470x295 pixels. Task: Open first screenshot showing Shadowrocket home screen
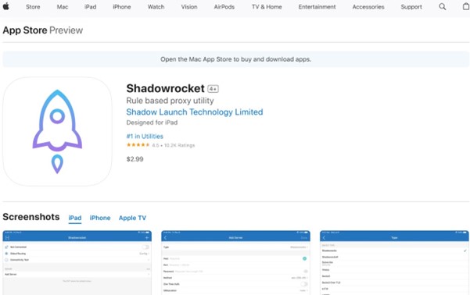coord(77,263)
